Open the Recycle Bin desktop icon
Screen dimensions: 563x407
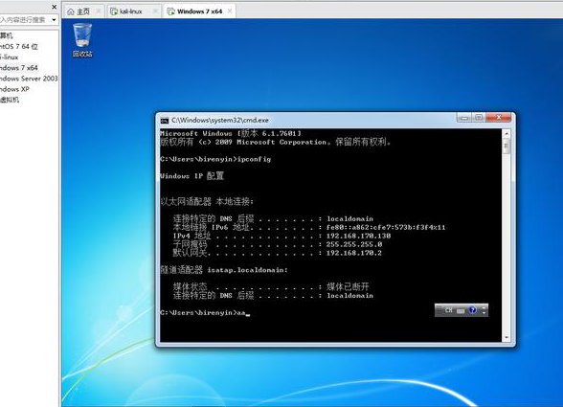82,35
